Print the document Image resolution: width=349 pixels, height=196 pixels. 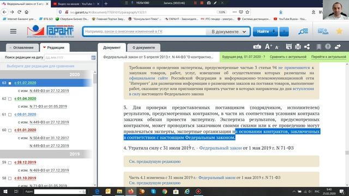pos(298,47)
